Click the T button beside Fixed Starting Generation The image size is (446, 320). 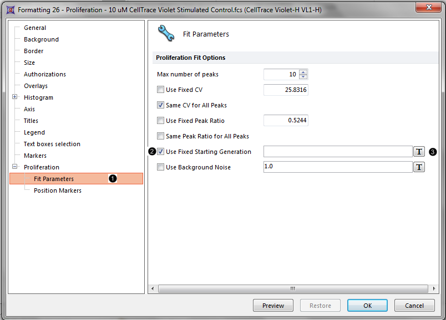pyautogui.click(x=419, y=152)
